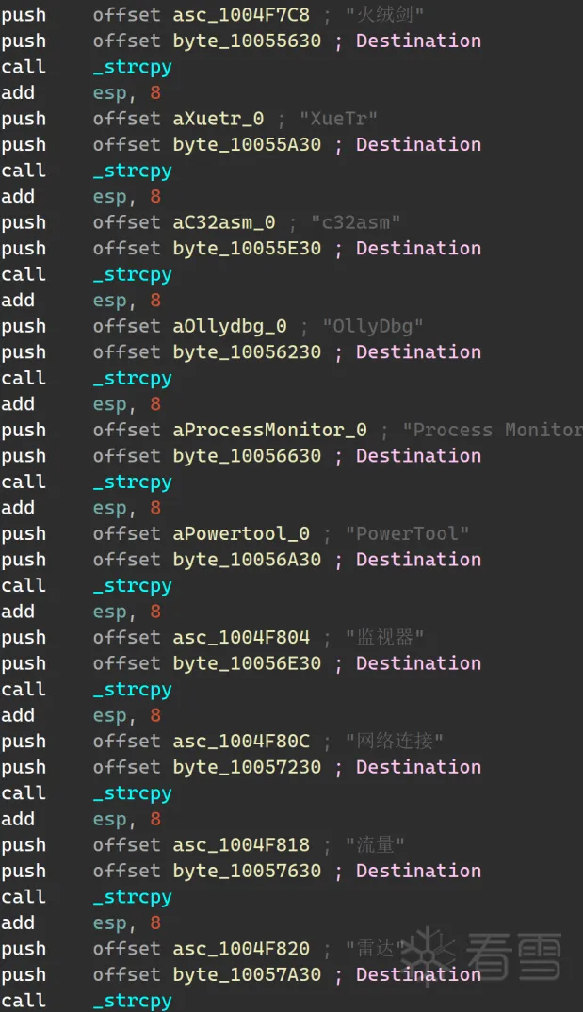This screenshot has width=583, height=1012.
Task: Select the byte_10055630 destination reference
Action: pyautogui.click(x=247, y=41)
